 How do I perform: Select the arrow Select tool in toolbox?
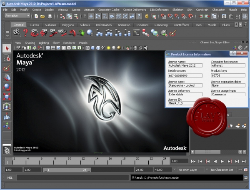(x=7, y=48)
